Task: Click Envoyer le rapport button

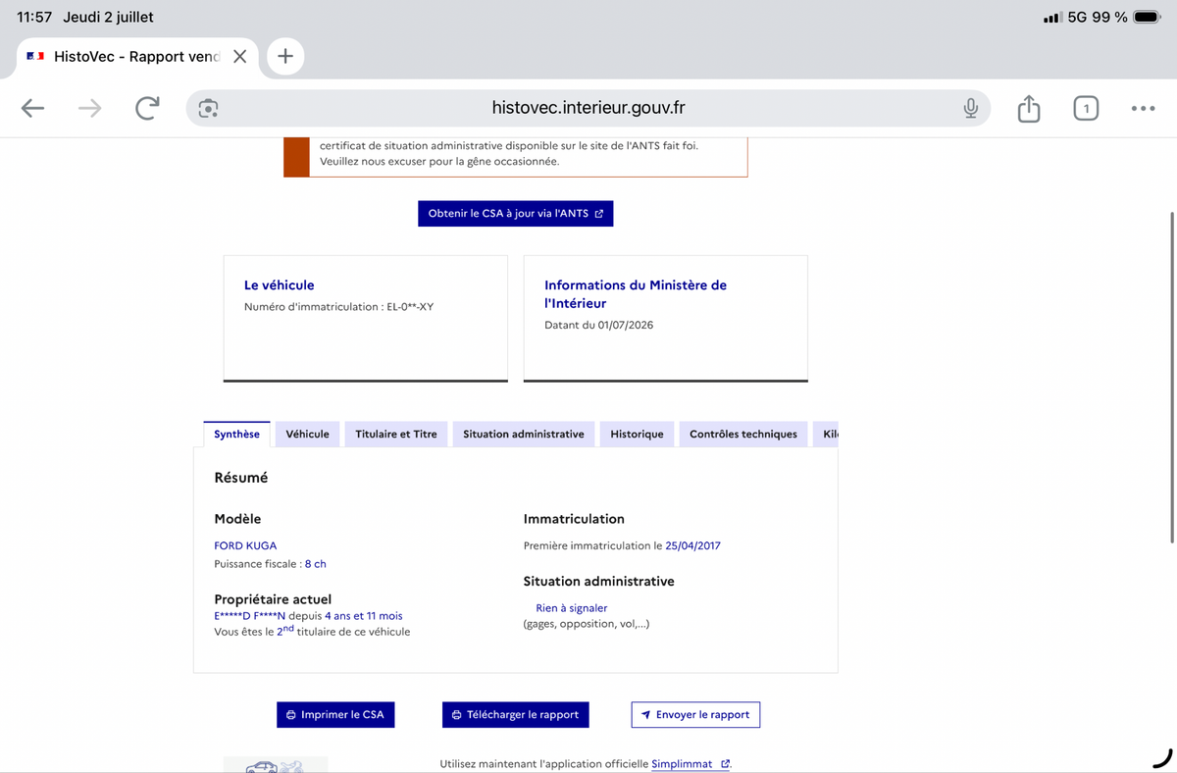Action: point(695,714)
